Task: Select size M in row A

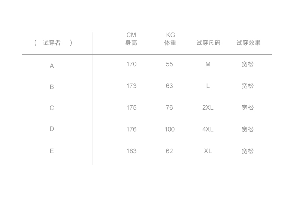Action: tap(208, 64)
